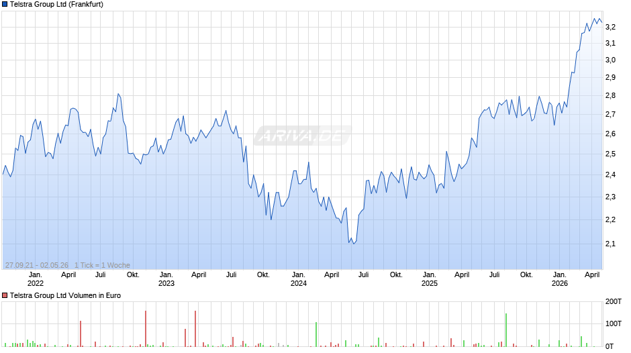Click the price axis label 2,5
Viewport: 631px width, 353px height.
pos(610,154)
